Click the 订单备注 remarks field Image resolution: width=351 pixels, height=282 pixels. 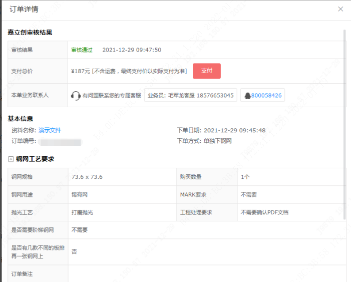(200, 273)
